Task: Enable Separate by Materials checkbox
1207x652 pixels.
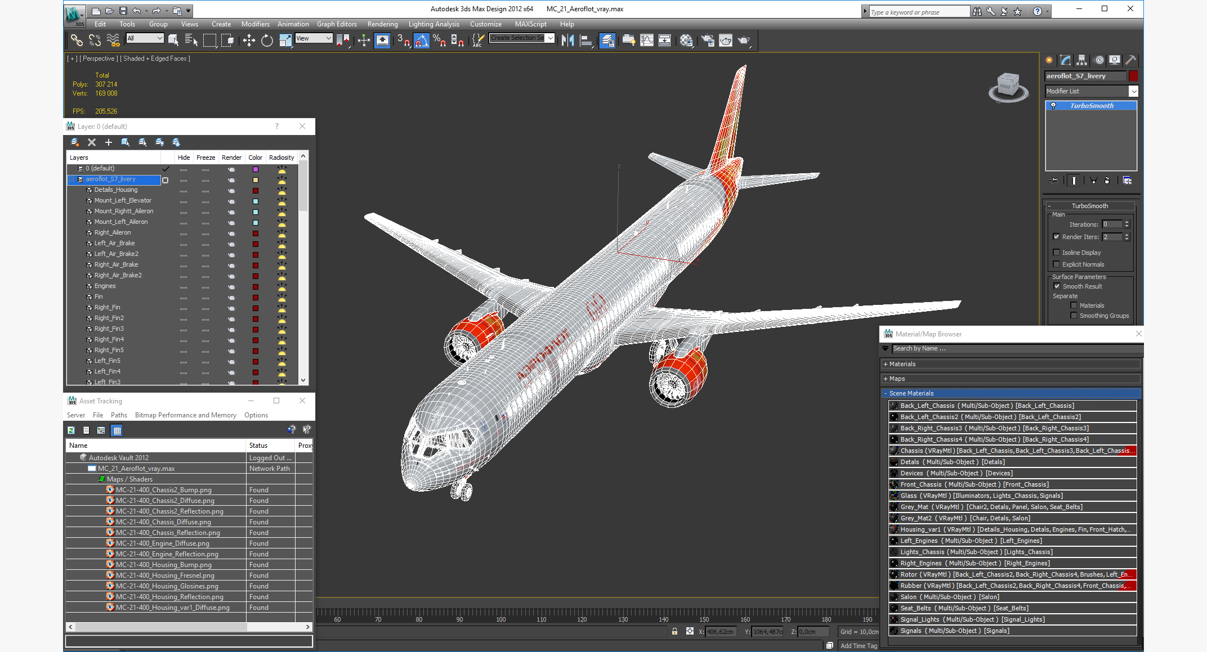Action: tap(1074, 305)
